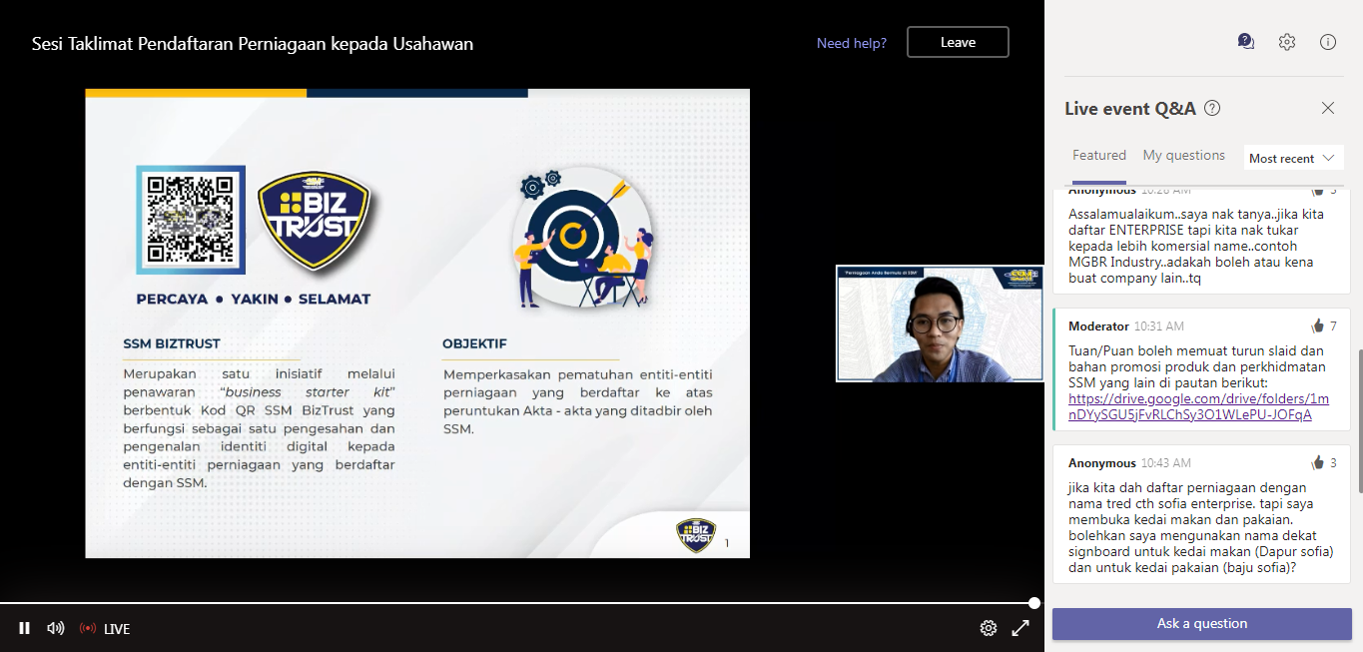Show event information icon
Screen dimensions: 1363x652
pyautogui.click(x=1327, y=42)
